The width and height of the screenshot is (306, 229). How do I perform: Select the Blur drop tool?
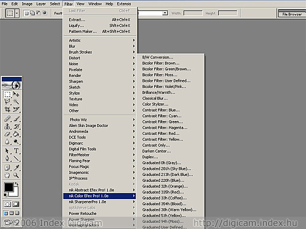(7, 142)
